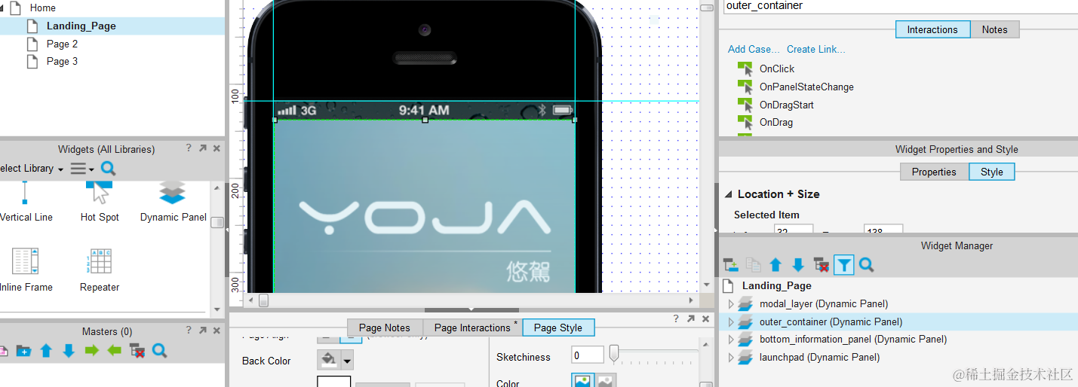Select Page 3 in the sitemap
The image size is (1078, 387).
pos(62,61)
